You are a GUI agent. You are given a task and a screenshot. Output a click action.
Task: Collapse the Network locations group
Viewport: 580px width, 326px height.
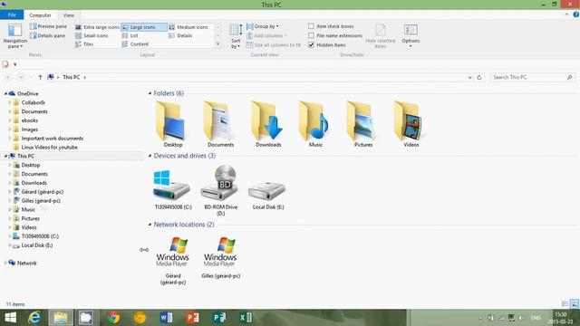tap(150, 225)
